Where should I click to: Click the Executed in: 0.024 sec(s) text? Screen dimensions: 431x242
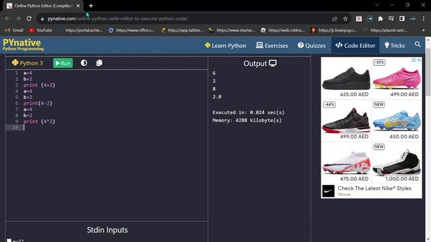tap(248, 112)
